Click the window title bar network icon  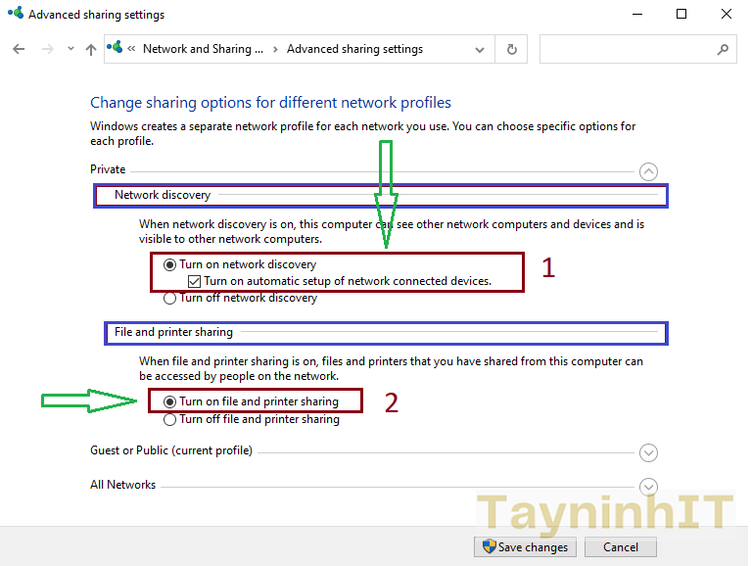pos(15,15)
